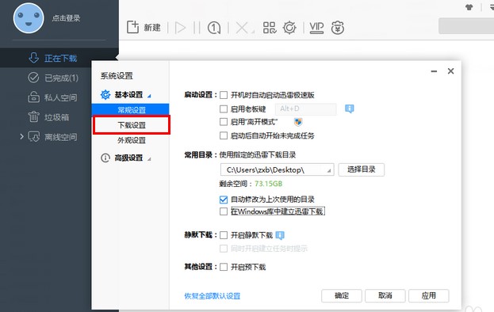The image size is (494, 312).
Task: Click the 已完成 checkmark icon
Action: coord(33,78)
